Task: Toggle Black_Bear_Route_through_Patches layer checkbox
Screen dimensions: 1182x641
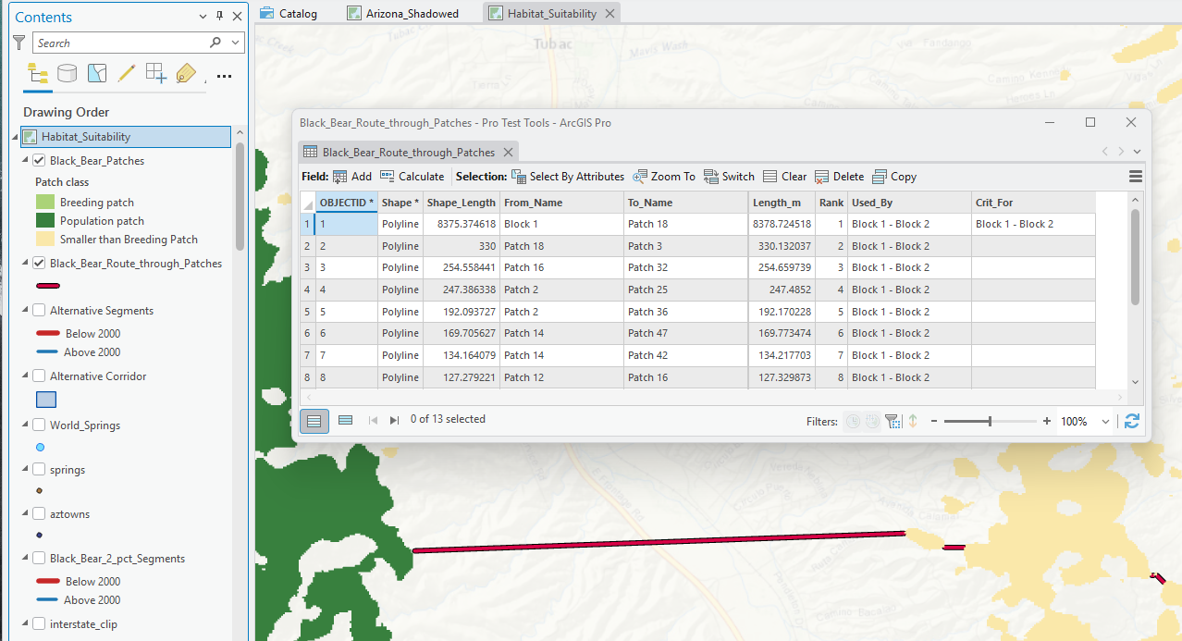Action: (39, 264)
